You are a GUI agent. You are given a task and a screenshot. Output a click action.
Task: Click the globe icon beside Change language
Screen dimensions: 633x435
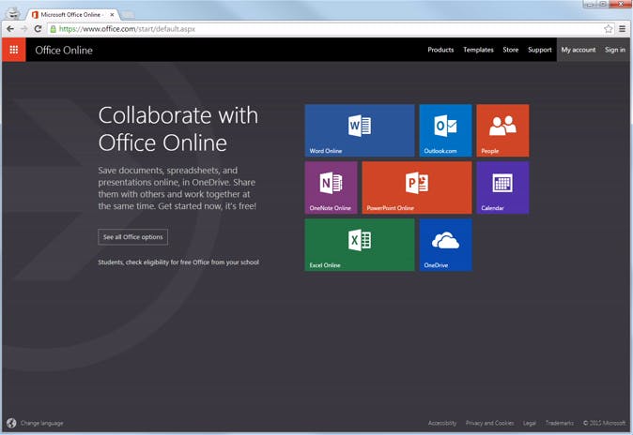(11, 423)
